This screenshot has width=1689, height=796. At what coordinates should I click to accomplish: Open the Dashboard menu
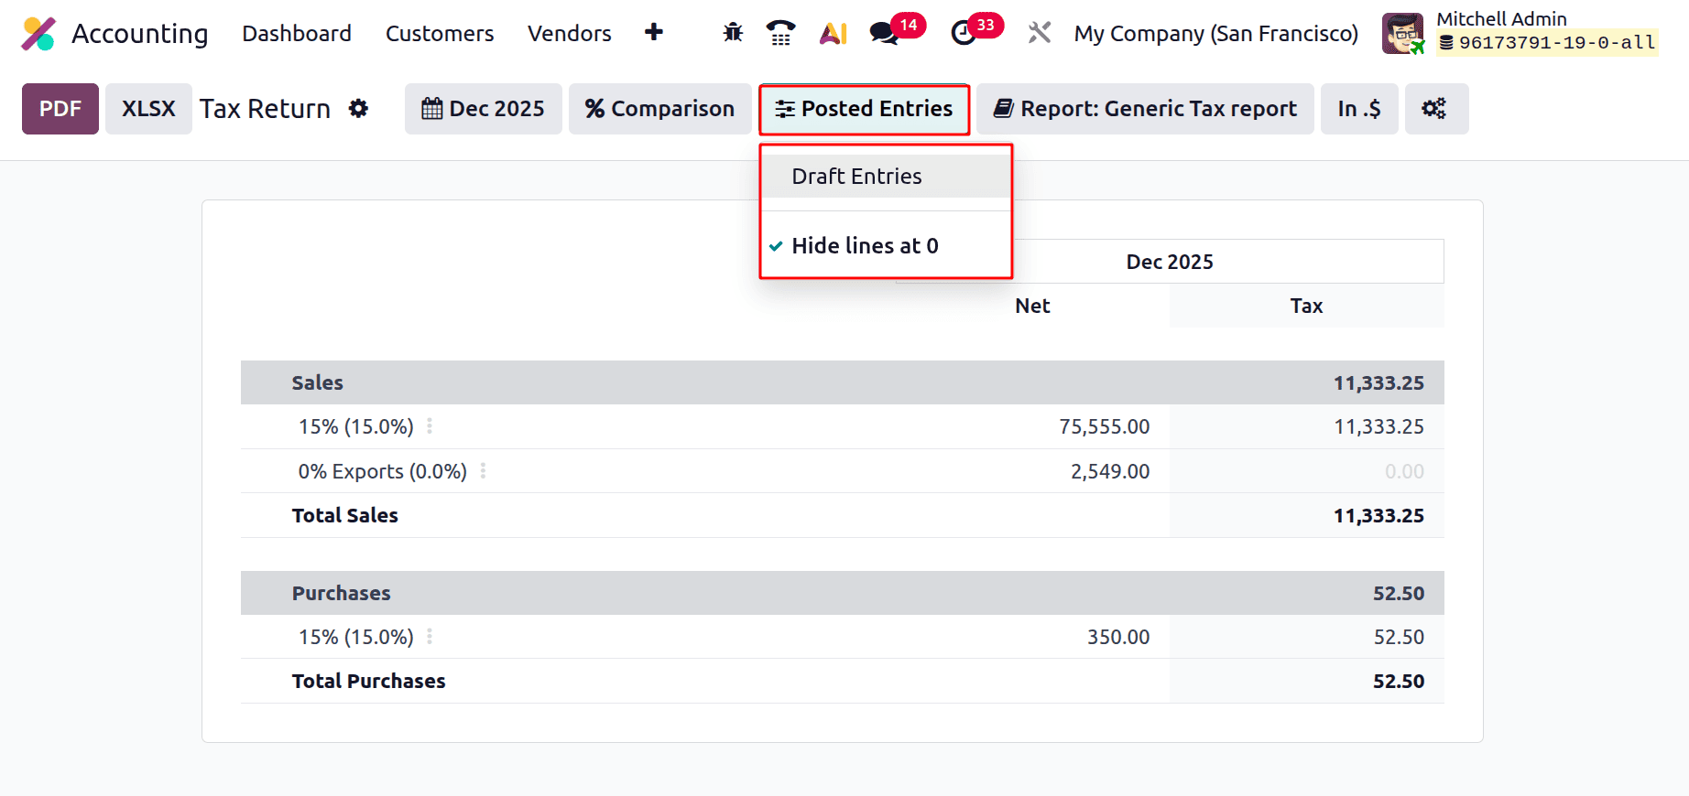click(297, 34)
